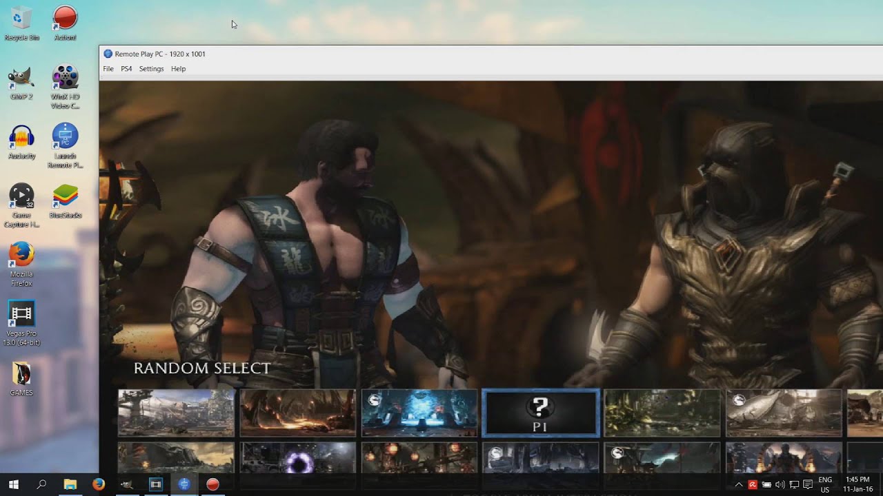Open the Vegas Pro 13.0 desktop shortcut
883x496 pixels.
21,324
